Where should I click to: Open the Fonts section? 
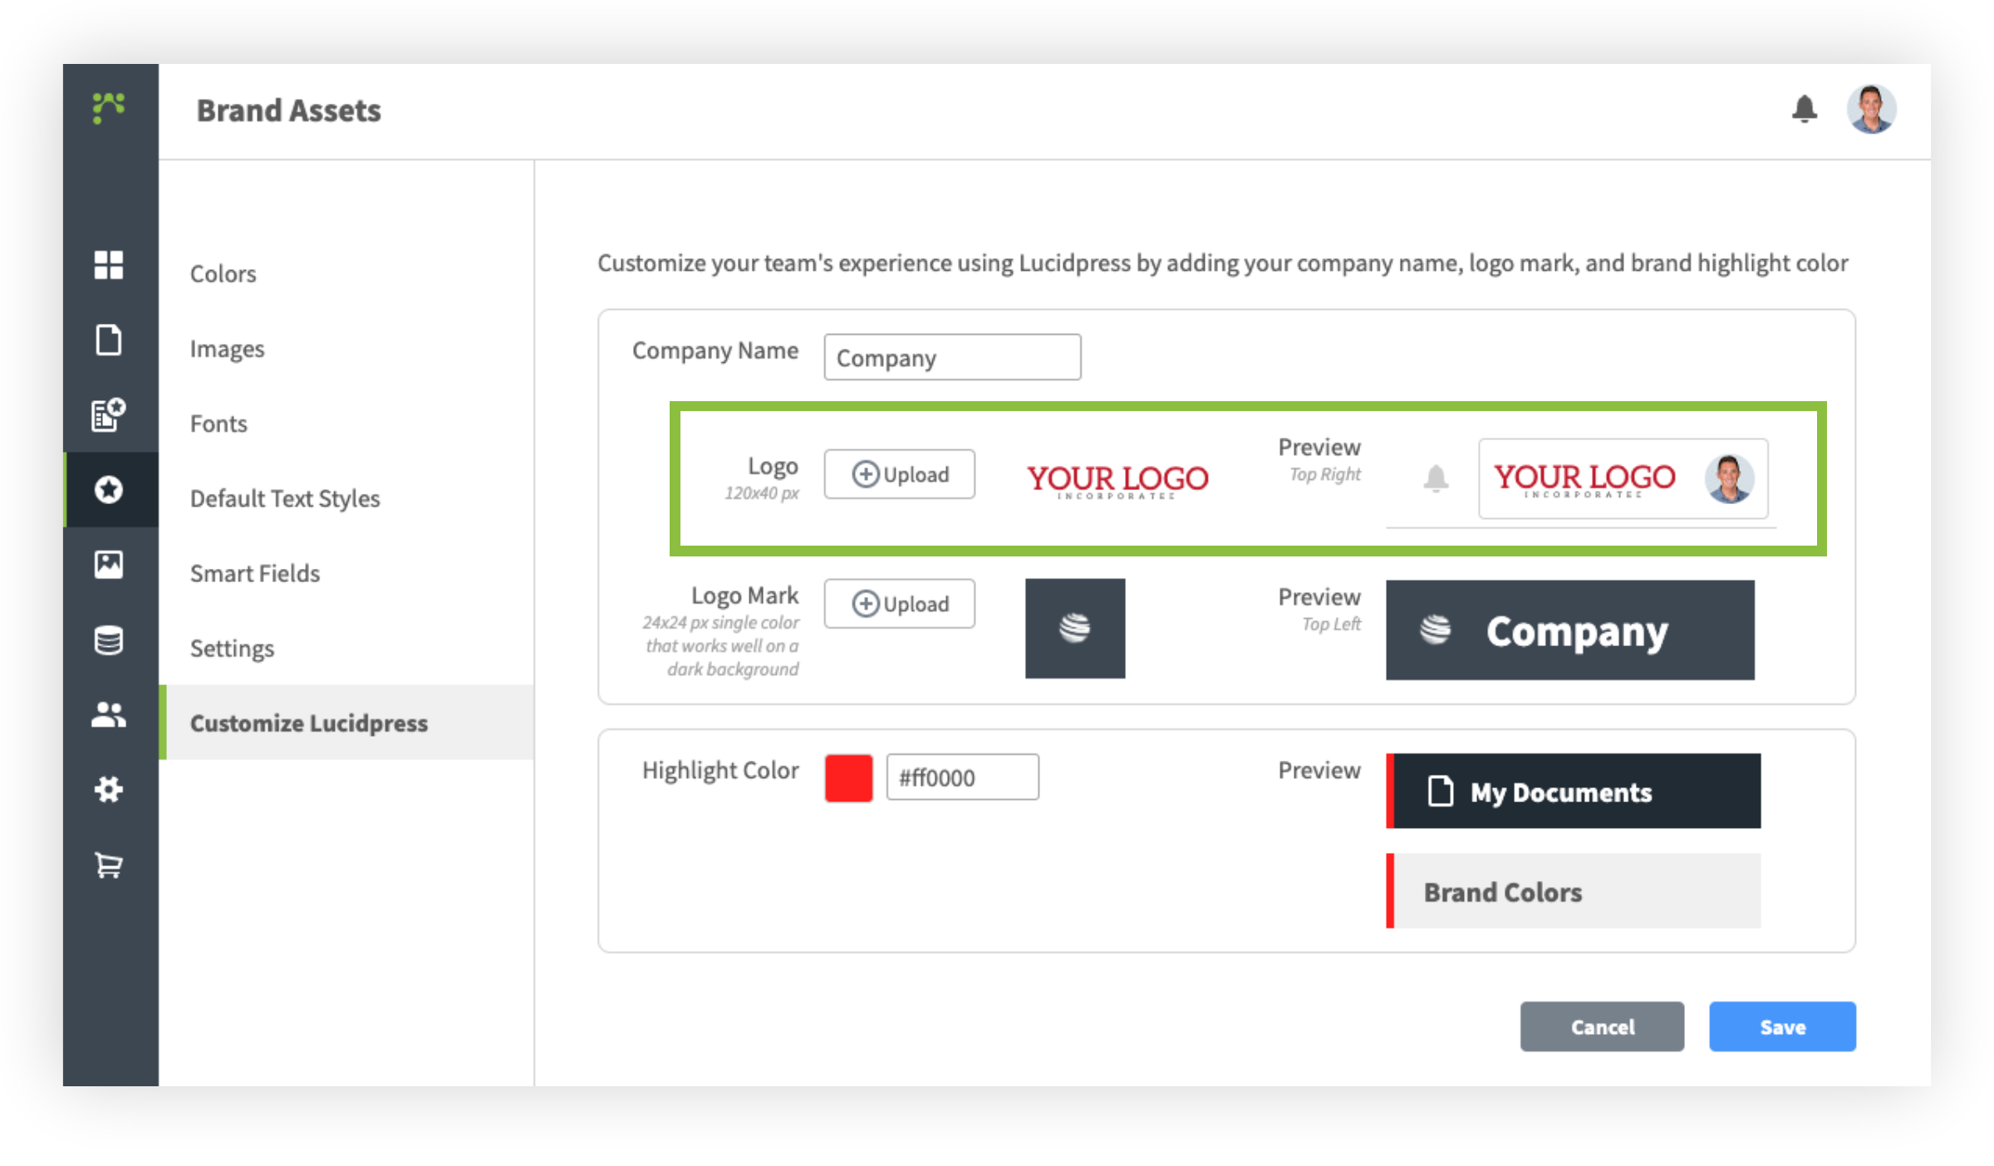pos(219,423)
